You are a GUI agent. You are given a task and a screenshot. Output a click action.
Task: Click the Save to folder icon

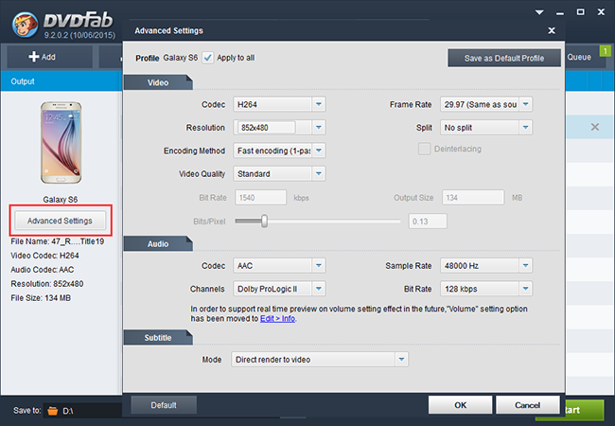53,411
